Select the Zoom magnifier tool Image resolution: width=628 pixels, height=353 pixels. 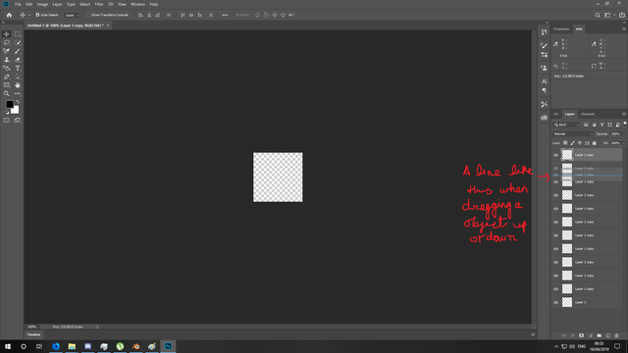pyautogui.click(x=7, y=94)
